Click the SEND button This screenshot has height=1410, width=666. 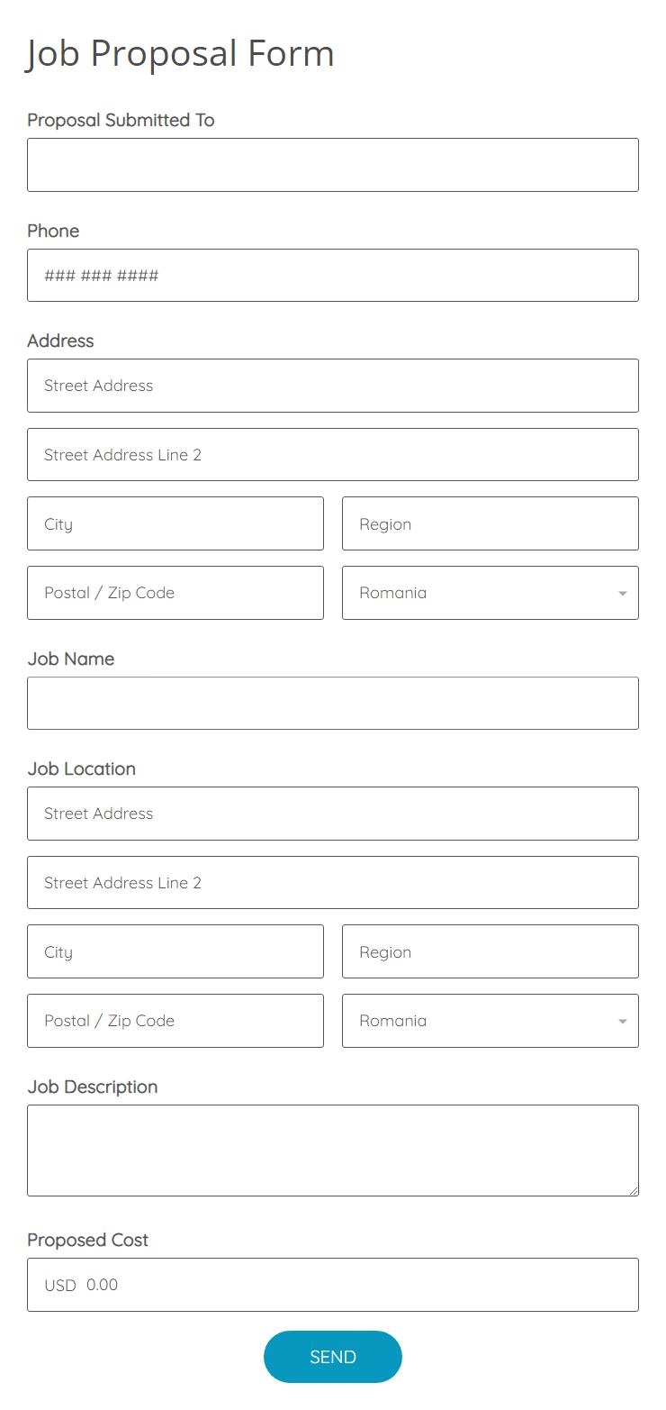[x=333, y=1356]
